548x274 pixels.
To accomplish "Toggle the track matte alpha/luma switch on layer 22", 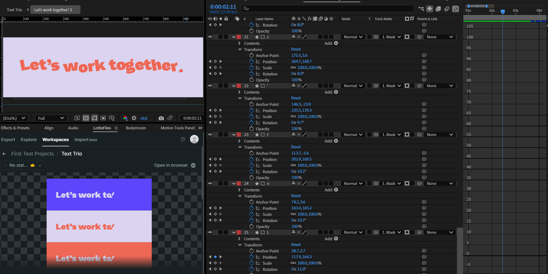I will pos(407,86).
